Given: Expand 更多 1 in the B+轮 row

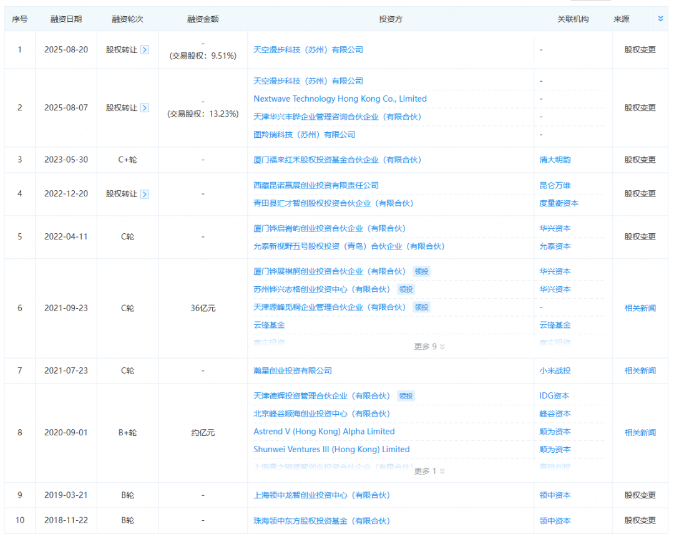Looking at the screenshot, I should coord(428,471).
